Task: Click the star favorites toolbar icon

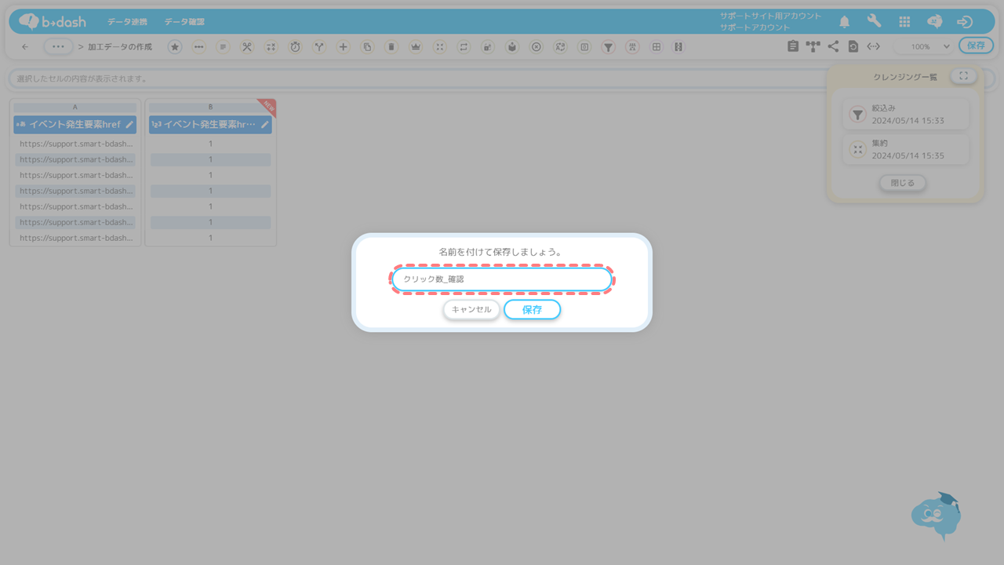Action: 175,47
